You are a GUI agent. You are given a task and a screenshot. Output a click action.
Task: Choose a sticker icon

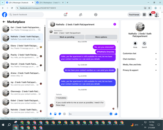tap(60, 114)
